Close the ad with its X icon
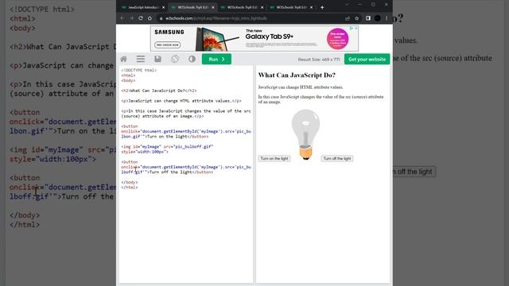509x286 pixels. click(x=356, y=29)
